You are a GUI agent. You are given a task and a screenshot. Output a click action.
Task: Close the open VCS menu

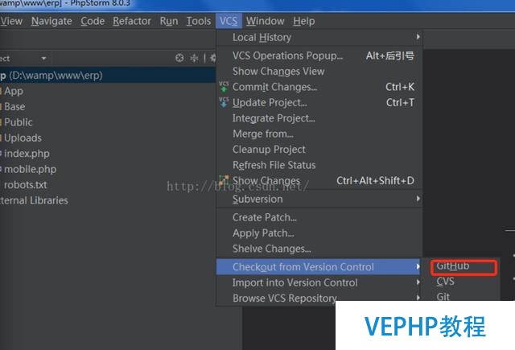229,22
